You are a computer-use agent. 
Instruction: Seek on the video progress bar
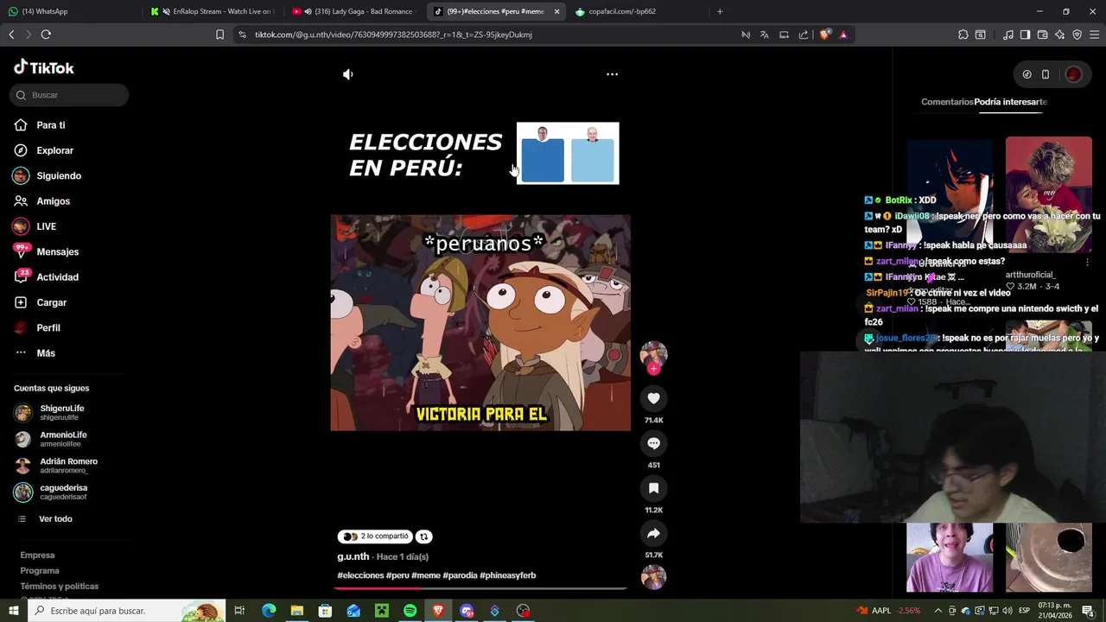click(480, 588)
